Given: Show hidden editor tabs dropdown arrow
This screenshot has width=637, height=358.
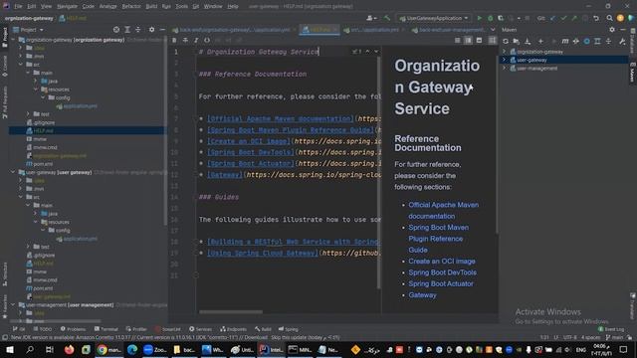Looking at the screenshot, I should 493,30.
